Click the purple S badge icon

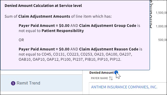click(x=13, y=83)
